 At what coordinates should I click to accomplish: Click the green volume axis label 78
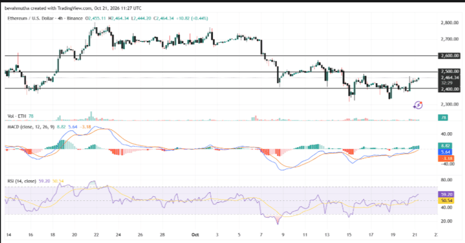444,118
